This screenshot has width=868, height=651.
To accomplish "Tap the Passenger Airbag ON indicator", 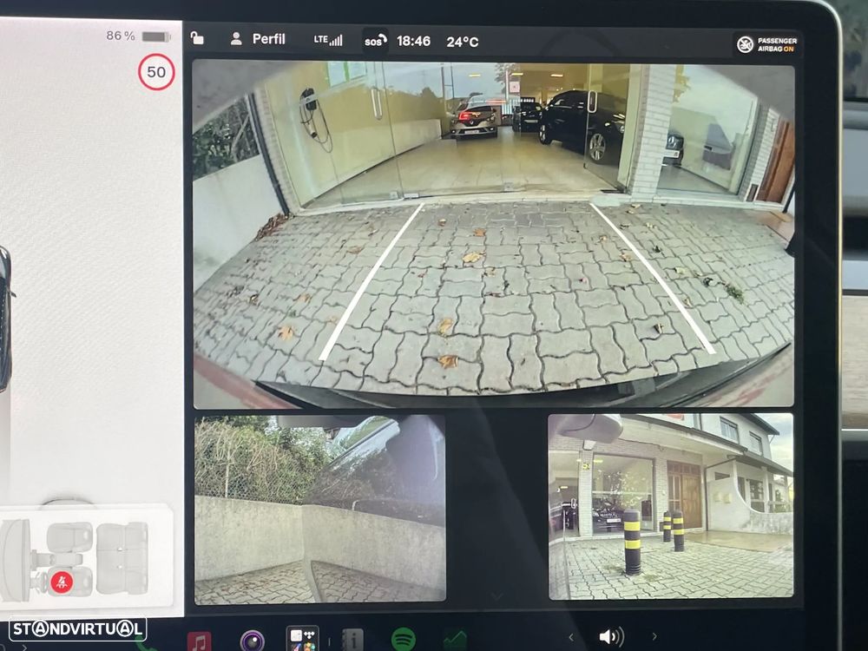I will 767,44.
